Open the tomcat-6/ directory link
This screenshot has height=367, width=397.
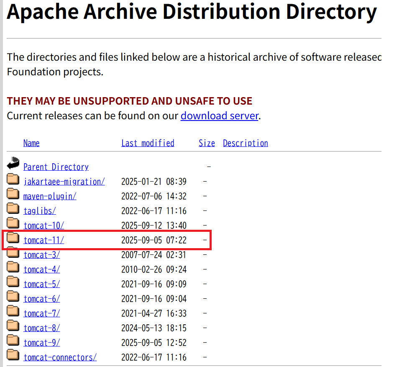click(41, 299)
